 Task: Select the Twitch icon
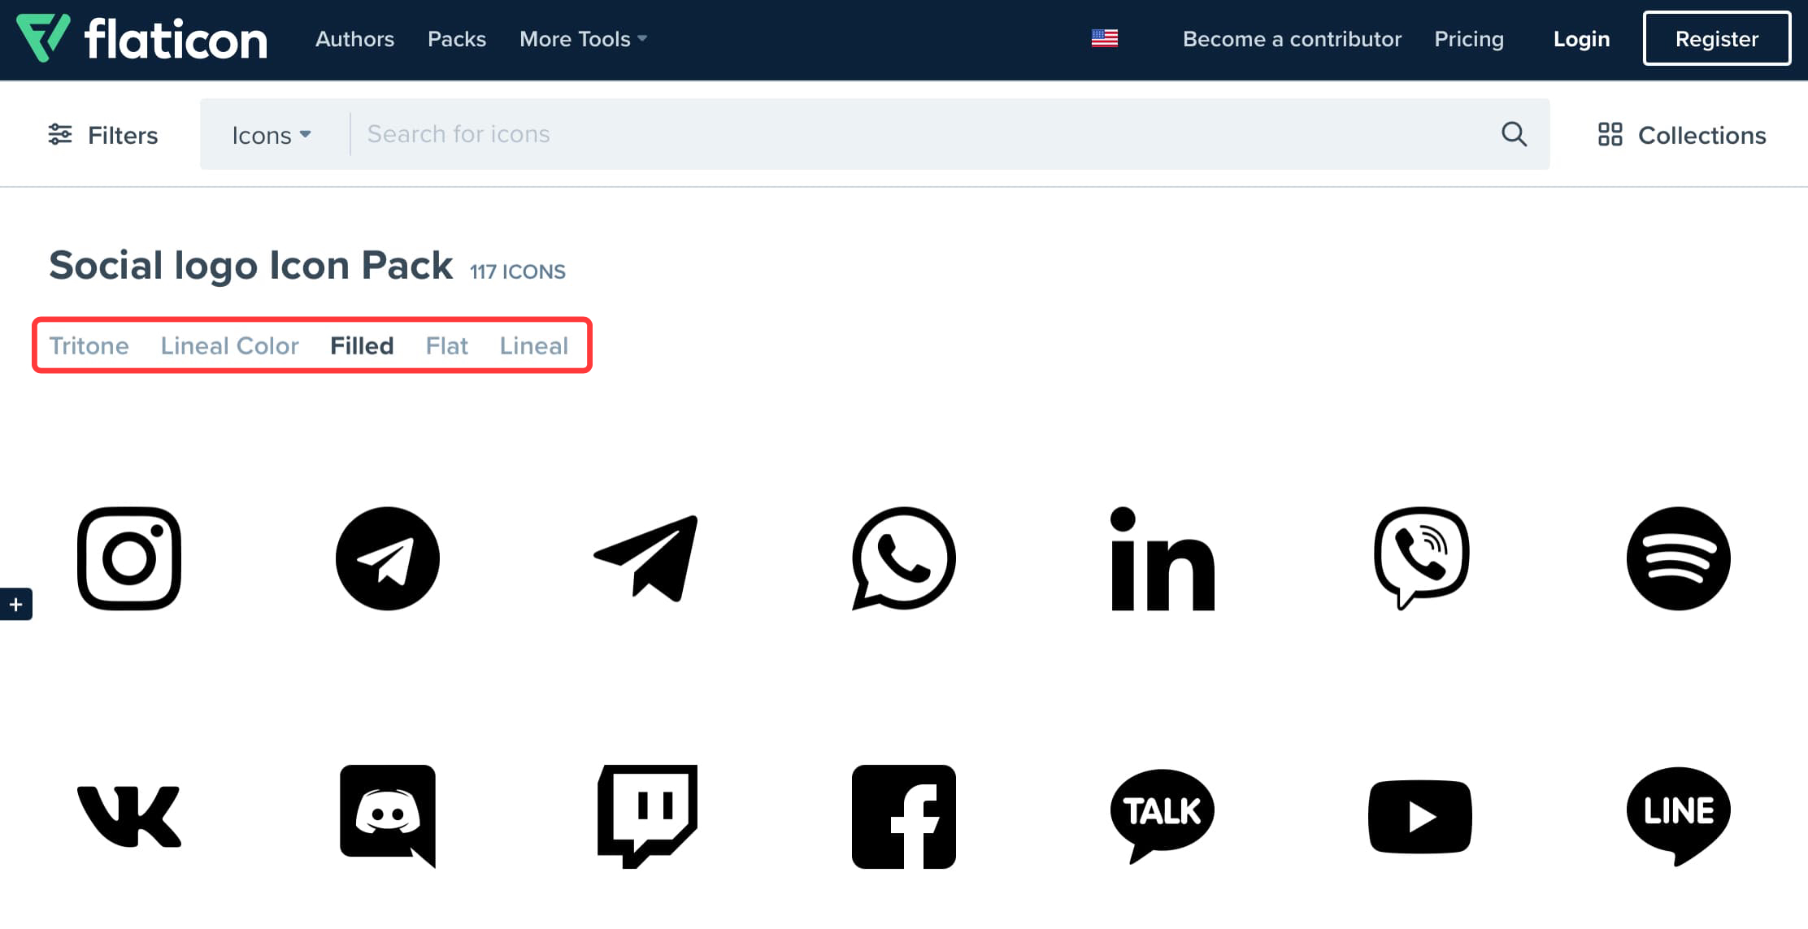[647, 815]
